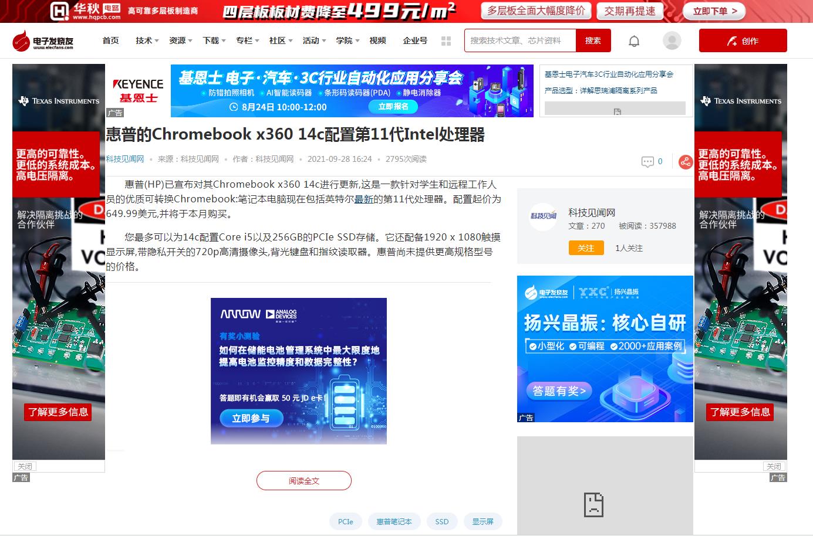Click the 2795次阅读 read count
Viewport: 813px width, 536px height.
click(x=406, y=159)
